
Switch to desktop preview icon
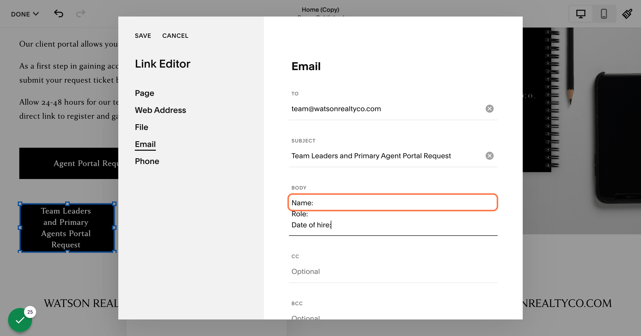coord(581,14)
